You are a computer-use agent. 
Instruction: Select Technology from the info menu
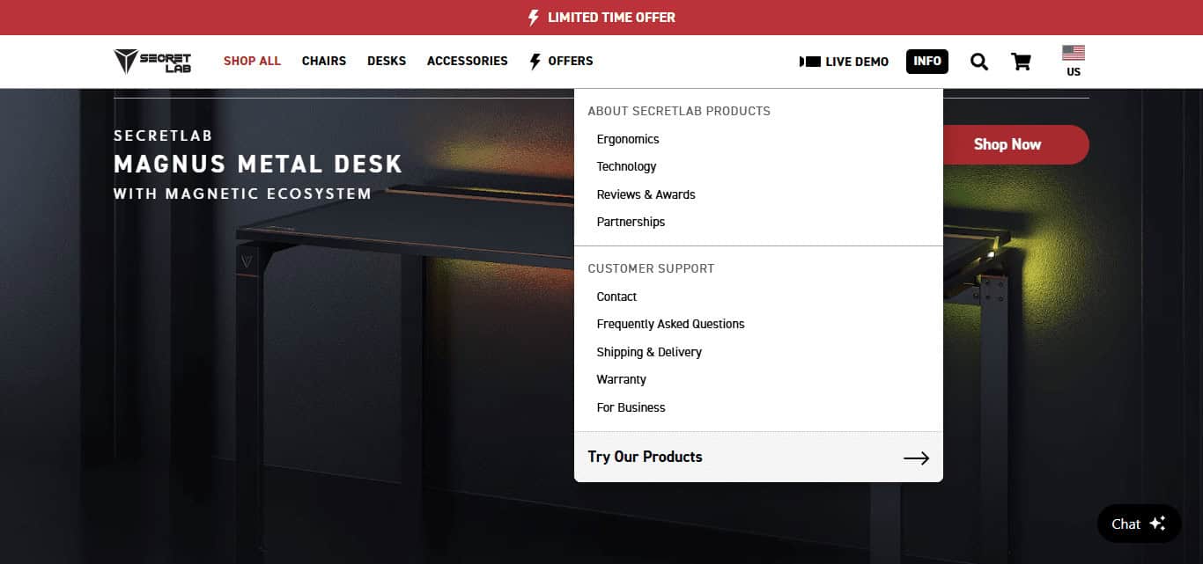626,166
